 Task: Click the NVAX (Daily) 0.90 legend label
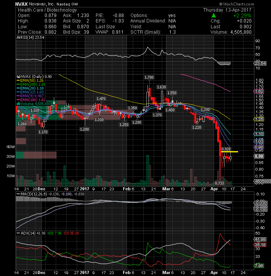pos(34,77)
